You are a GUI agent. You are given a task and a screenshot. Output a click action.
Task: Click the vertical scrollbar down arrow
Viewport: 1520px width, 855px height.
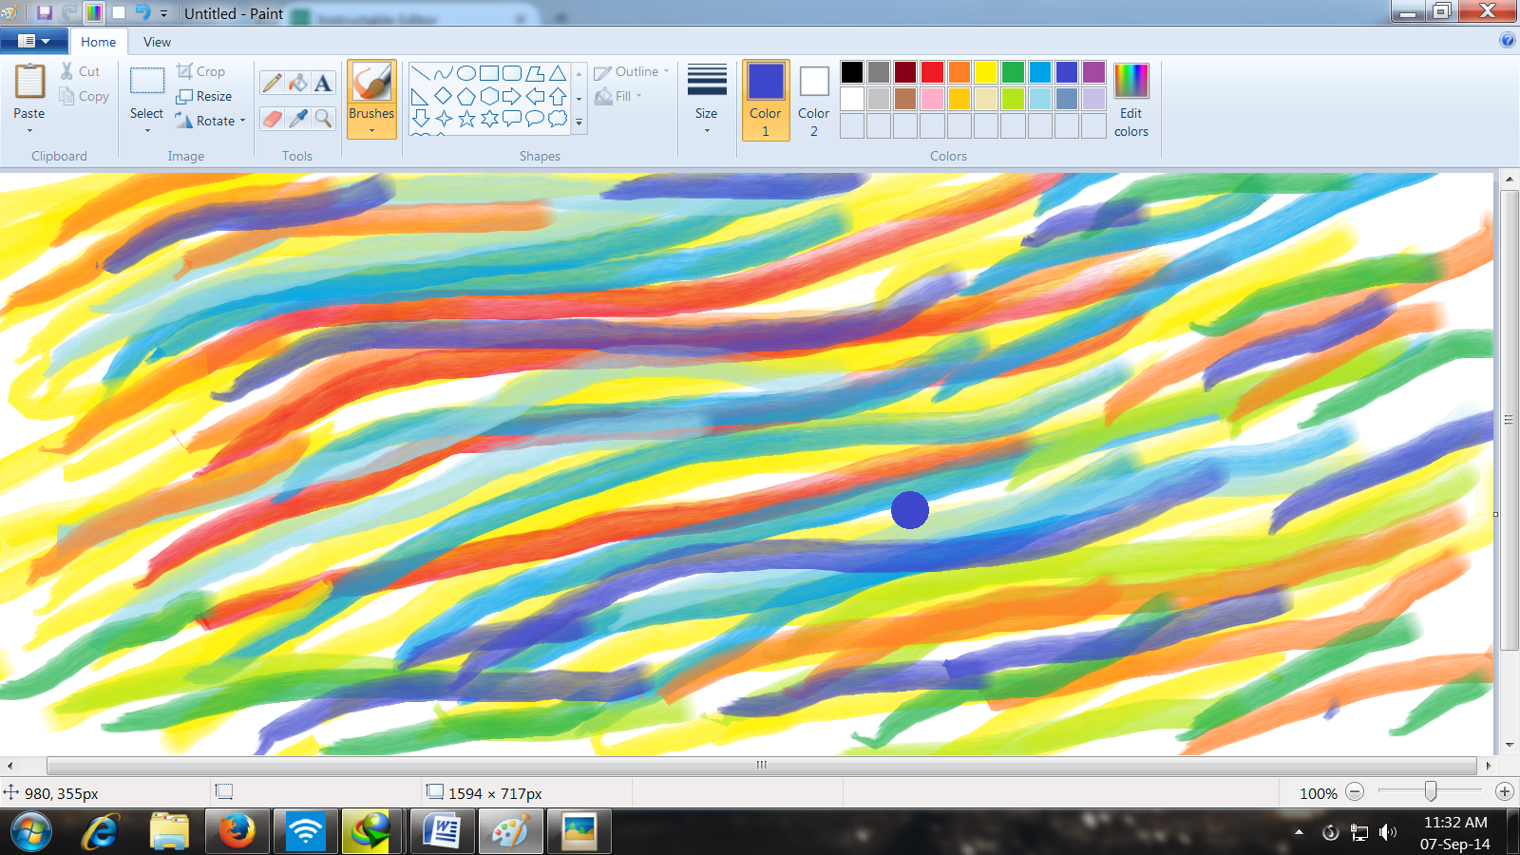coord(1510,746)
